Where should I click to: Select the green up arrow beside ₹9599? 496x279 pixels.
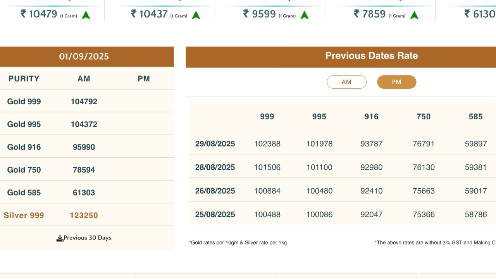pyautogui.click(x=305, y=15)
